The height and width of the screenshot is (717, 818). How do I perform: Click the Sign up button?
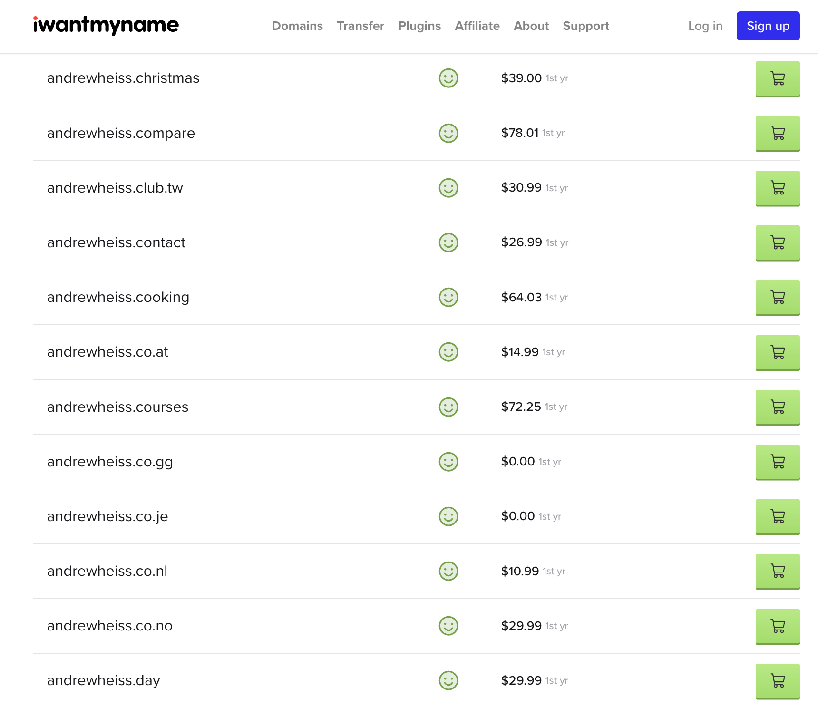coord(768,26)
